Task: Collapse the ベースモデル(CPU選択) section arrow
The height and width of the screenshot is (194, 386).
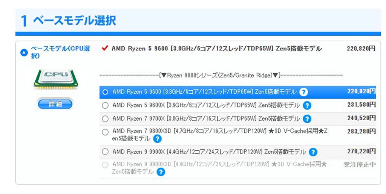Action: (x=24, y=52)
